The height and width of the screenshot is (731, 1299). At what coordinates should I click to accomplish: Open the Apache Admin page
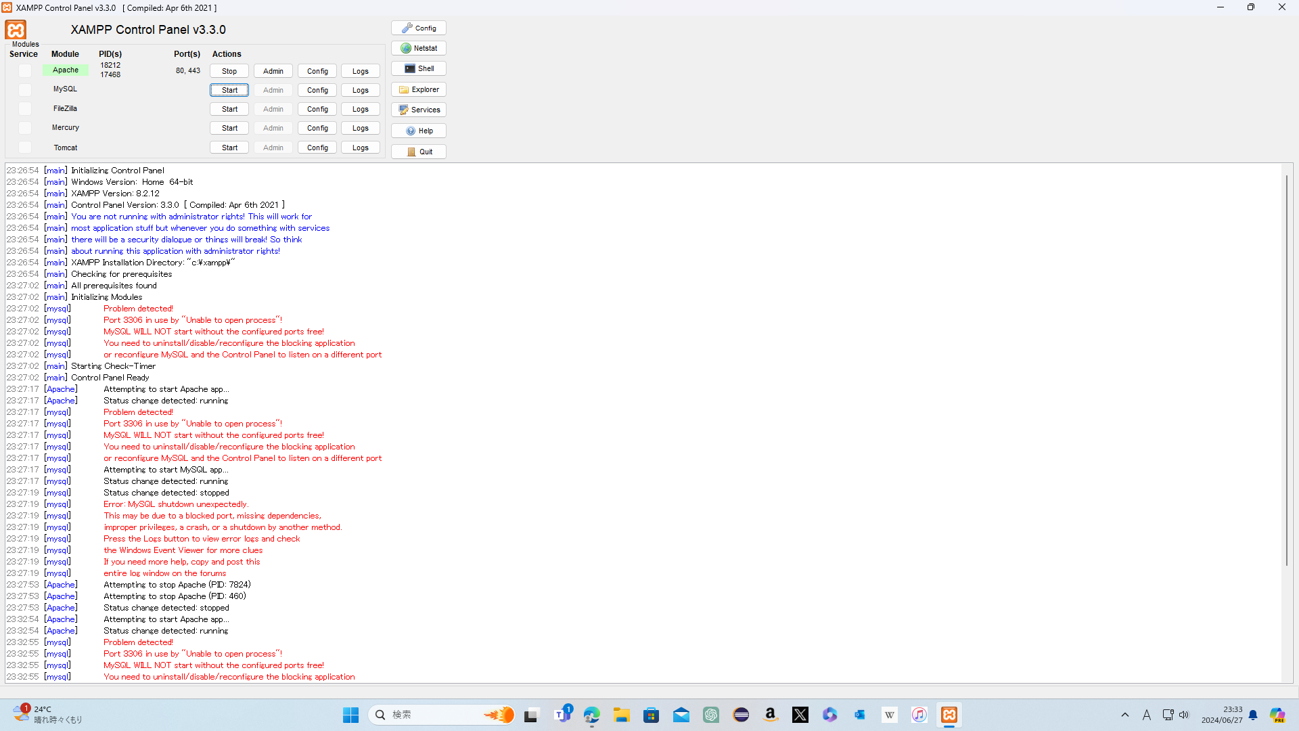point(273,71)
